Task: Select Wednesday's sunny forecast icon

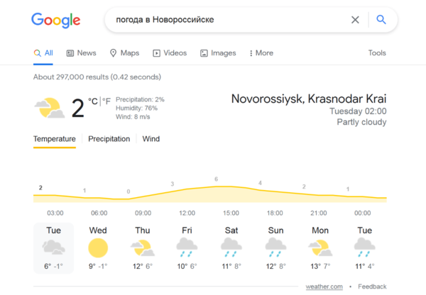Action: coord(98,247)
